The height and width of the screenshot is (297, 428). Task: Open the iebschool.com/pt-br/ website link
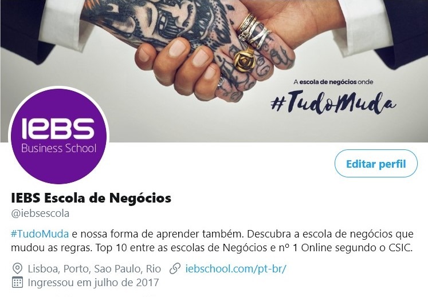click(x=235, y=268)
